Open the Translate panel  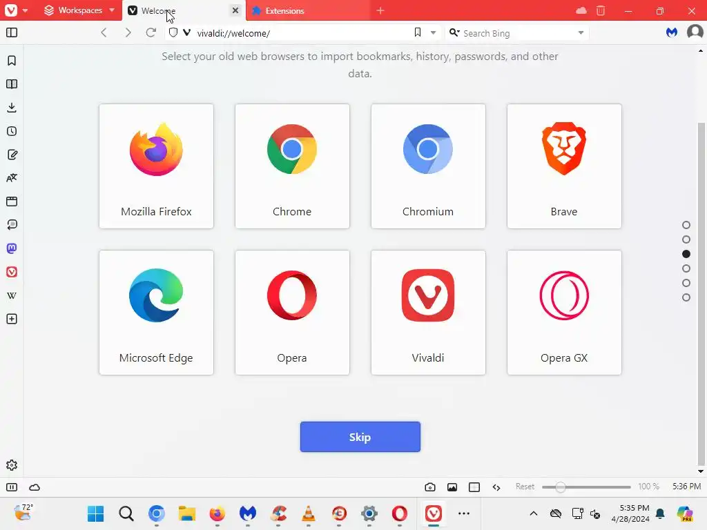click(12, 178)
